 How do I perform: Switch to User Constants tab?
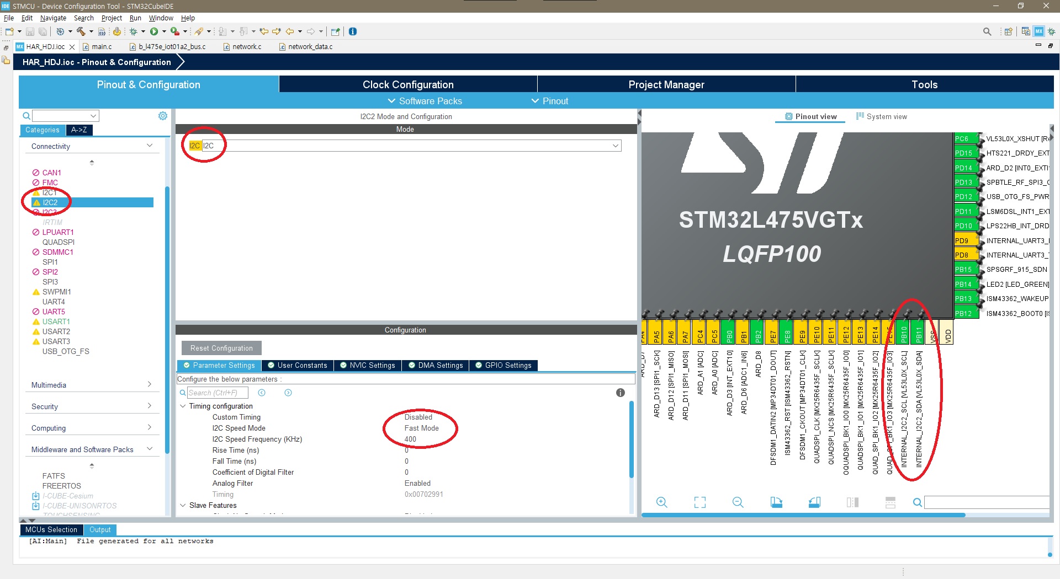tap(298, 366)
